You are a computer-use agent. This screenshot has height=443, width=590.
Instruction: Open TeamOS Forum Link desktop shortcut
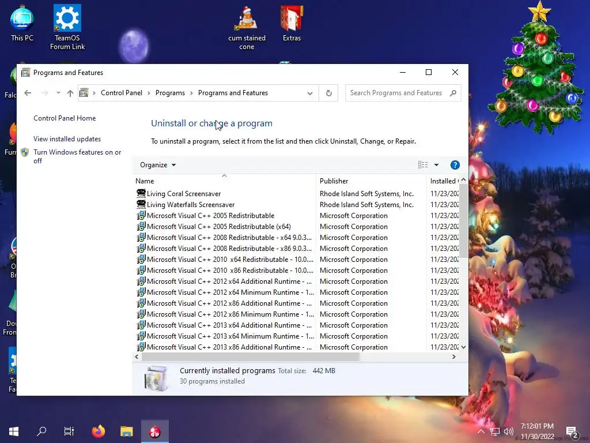coord(67,27)
